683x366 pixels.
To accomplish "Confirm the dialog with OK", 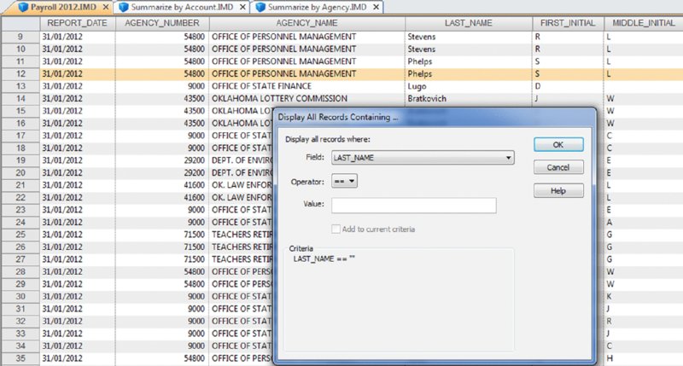I will pos(558,144).
